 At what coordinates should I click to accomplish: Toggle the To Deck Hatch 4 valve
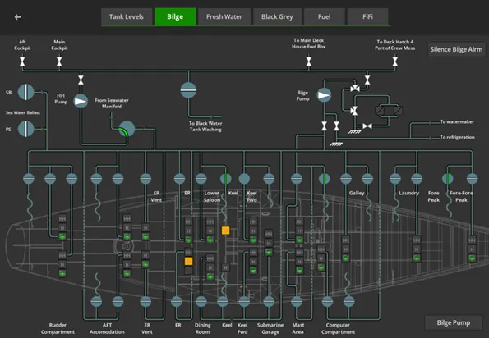pos(394,61)
